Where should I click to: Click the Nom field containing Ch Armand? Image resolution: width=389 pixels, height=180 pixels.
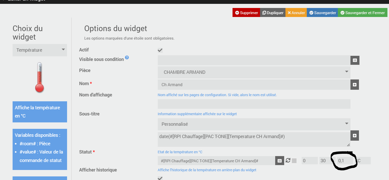[x=254, y=85]
